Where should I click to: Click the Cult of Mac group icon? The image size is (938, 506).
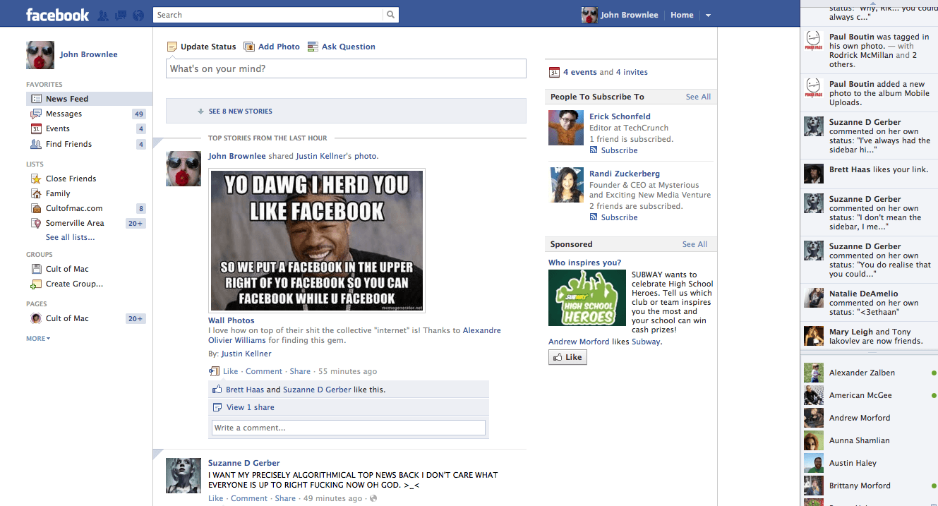(x=36, y=269)
